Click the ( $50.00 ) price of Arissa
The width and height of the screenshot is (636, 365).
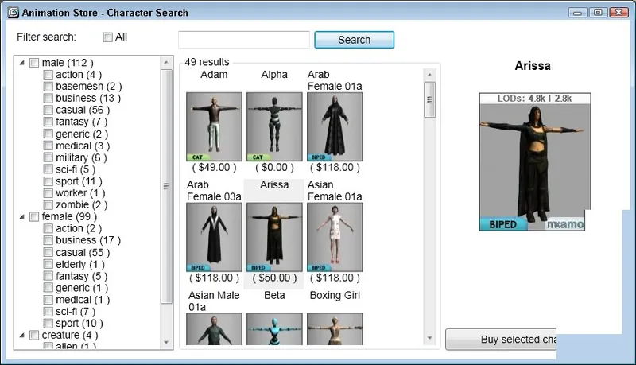pyautogui.click(x=274, y=278)
